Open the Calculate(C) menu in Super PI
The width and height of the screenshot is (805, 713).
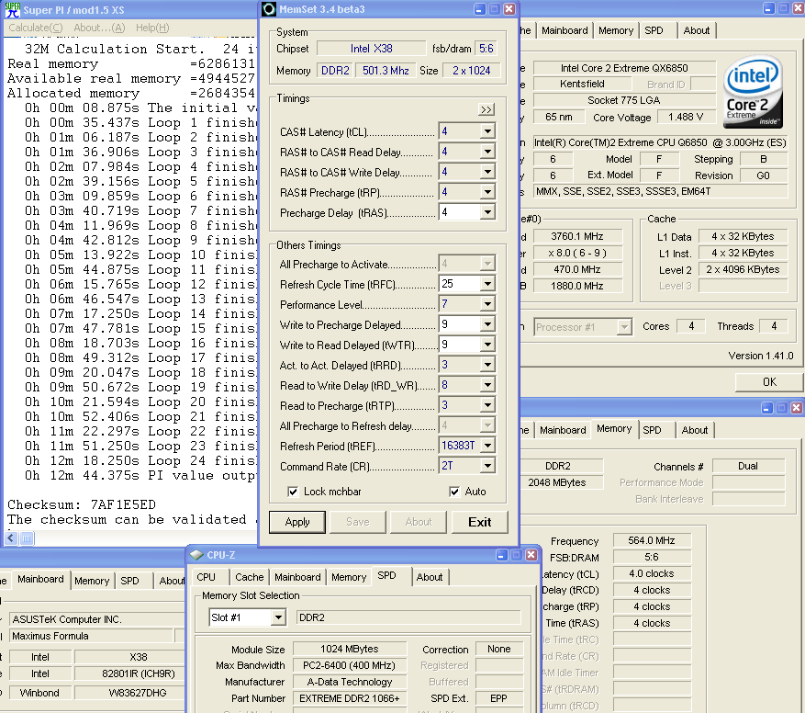pos(36,28)
